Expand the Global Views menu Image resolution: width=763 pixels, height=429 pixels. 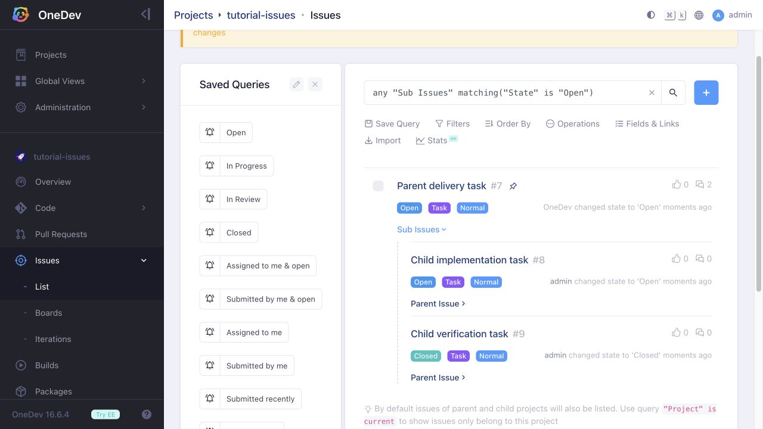point(82,81)
